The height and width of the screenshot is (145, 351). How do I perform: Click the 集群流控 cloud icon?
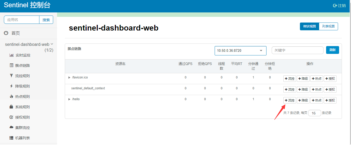click(11, 127)
